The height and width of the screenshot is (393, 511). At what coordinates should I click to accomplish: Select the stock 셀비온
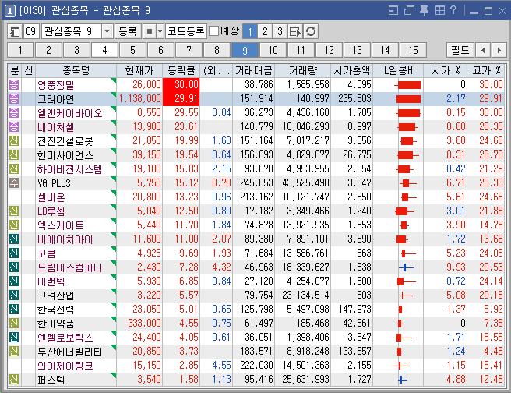(x=51, y=197)
